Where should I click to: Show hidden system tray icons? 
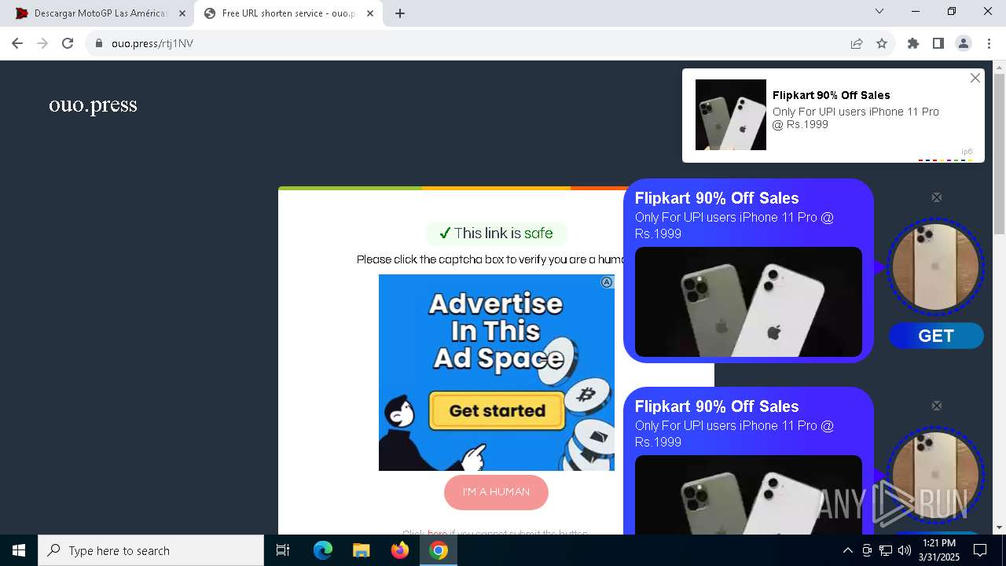[x=847, y=550]
